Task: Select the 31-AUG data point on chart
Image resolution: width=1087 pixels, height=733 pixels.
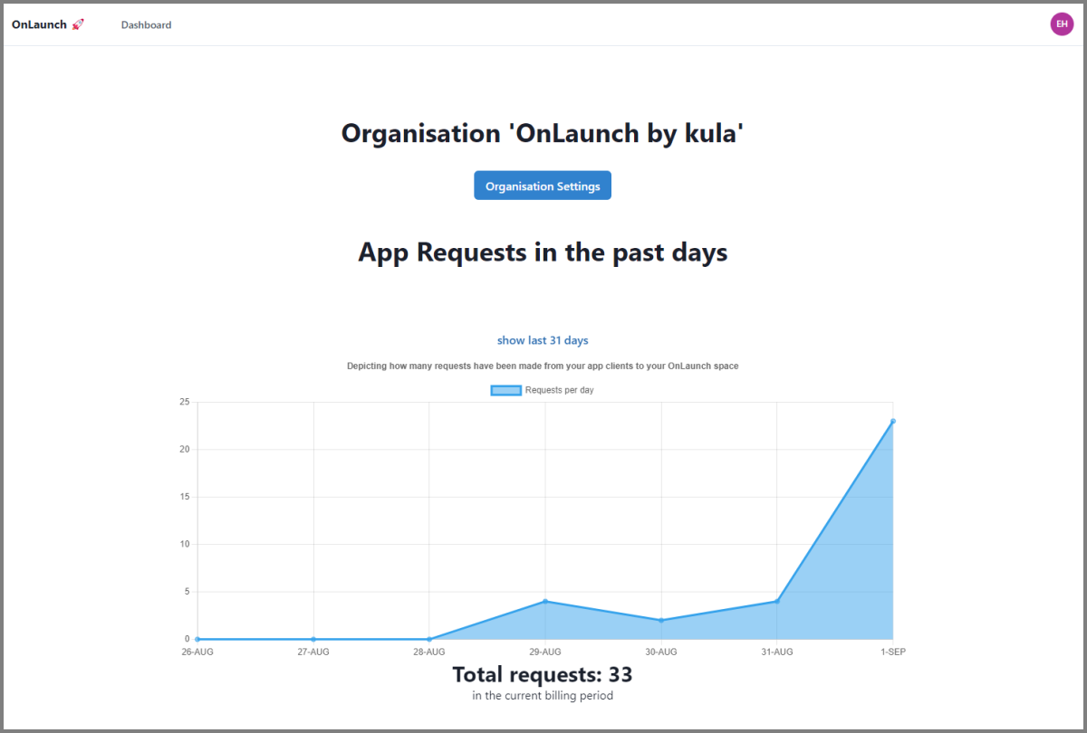Action: click(x=777, y=601)
